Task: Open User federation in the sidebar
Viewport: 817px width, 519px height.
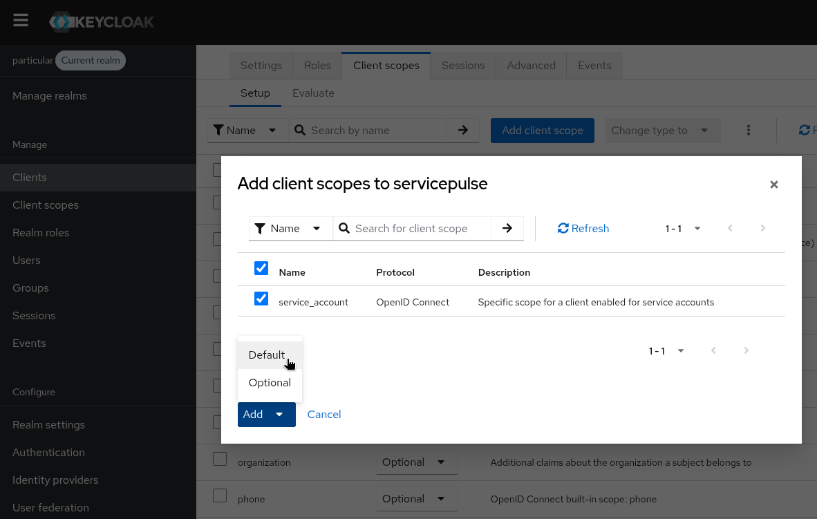Action: point(98,507)
